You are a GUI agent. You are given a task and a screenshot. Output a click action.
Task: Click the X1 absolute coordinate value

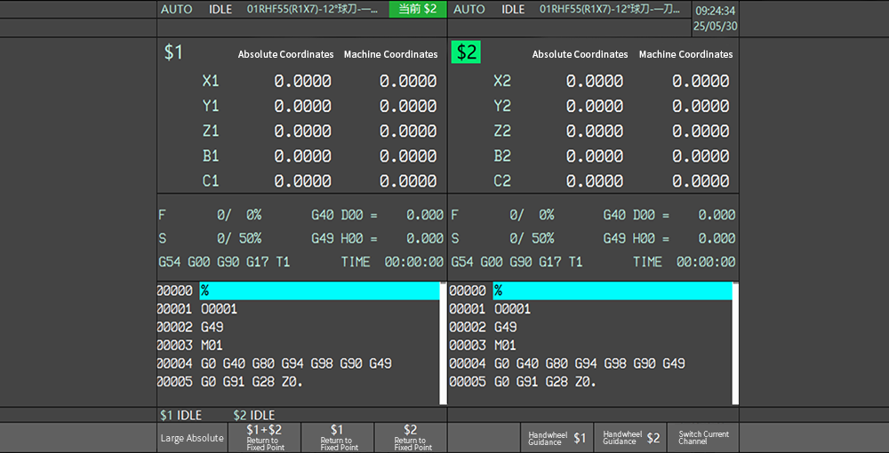click(302, 82)
